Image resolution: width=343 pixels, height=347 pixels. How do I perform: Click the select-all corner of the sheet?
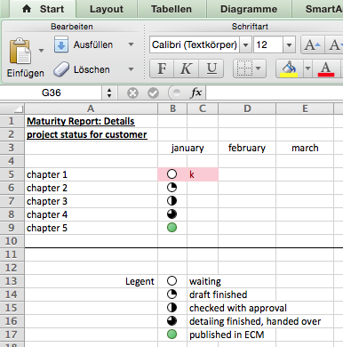12,109
